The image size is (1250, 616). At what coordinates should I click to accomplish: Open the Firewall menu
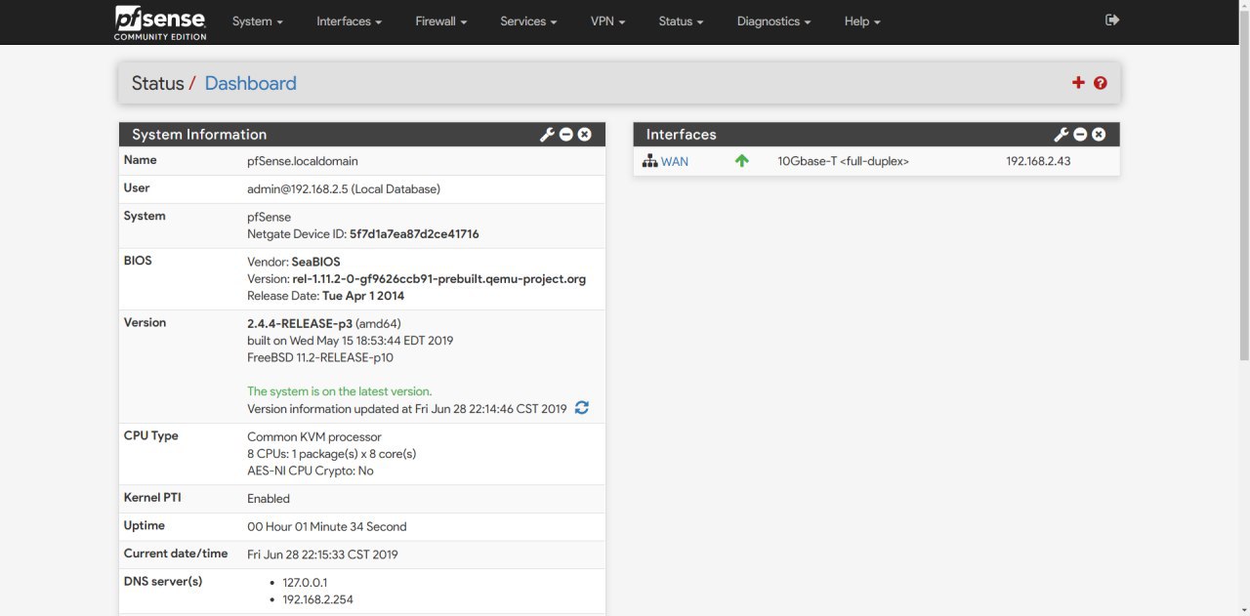(440, 21)
